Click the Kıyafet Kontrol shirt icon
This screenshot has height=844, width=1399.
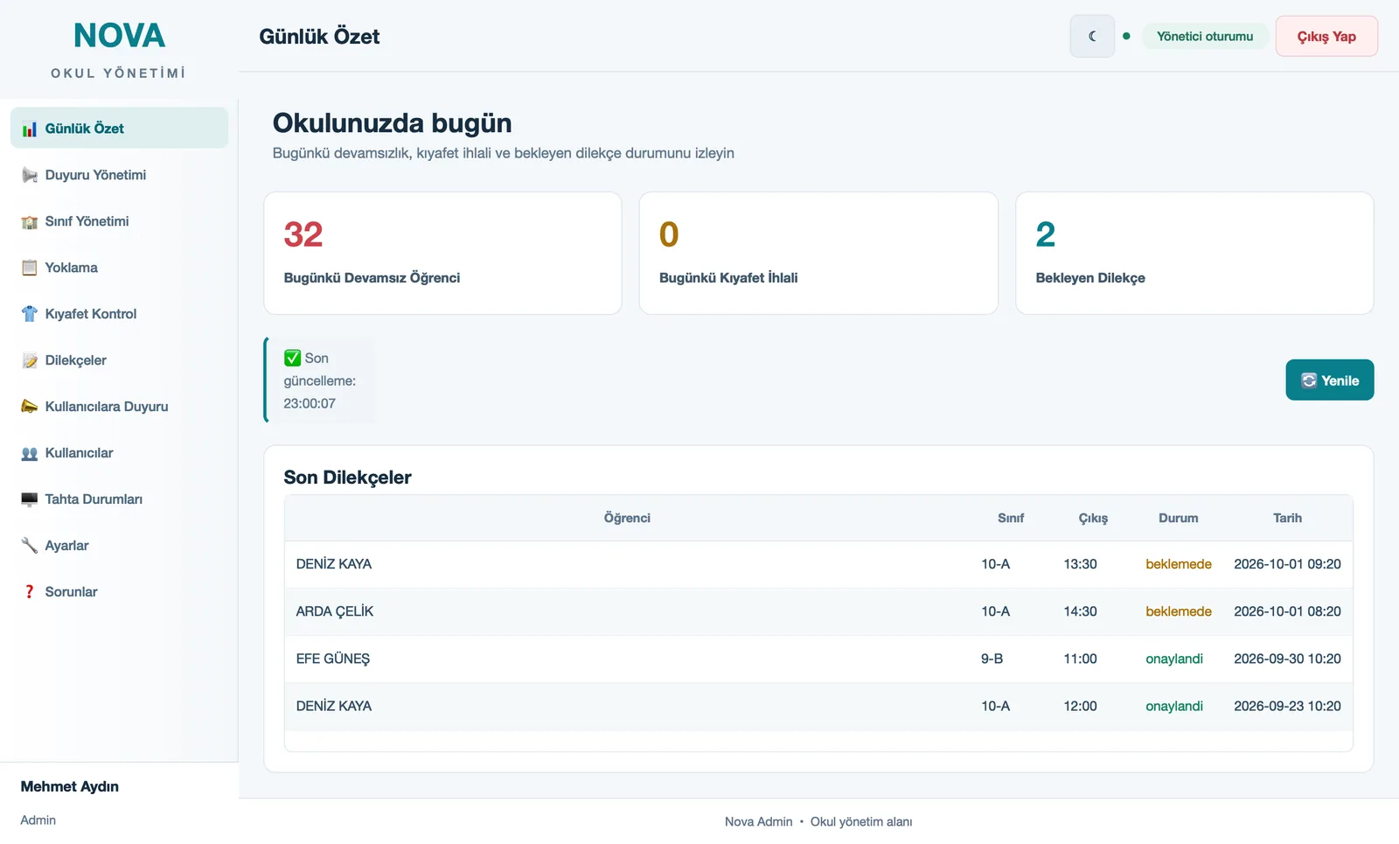tap(30, 314)
